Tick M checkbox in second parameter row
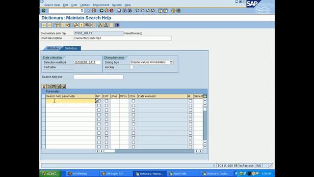This screenshot has width=314, height=177. [190, 105]
